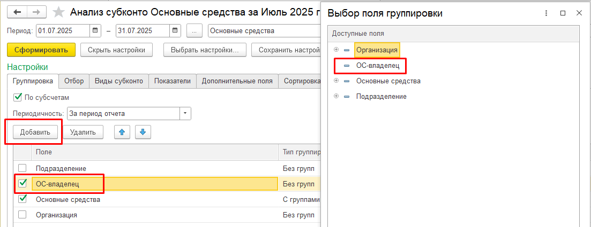591x227 pixels.
Task: Toggle the По субсчетам checkbox
Action: click(x=17, y=98)
